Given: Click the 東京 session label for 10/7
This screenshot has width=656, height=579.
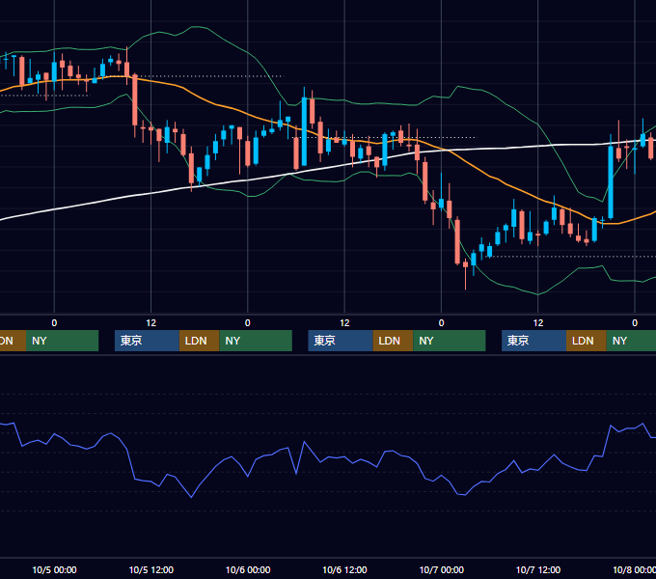Looking at the screenshot, I should tap(533, 341).
